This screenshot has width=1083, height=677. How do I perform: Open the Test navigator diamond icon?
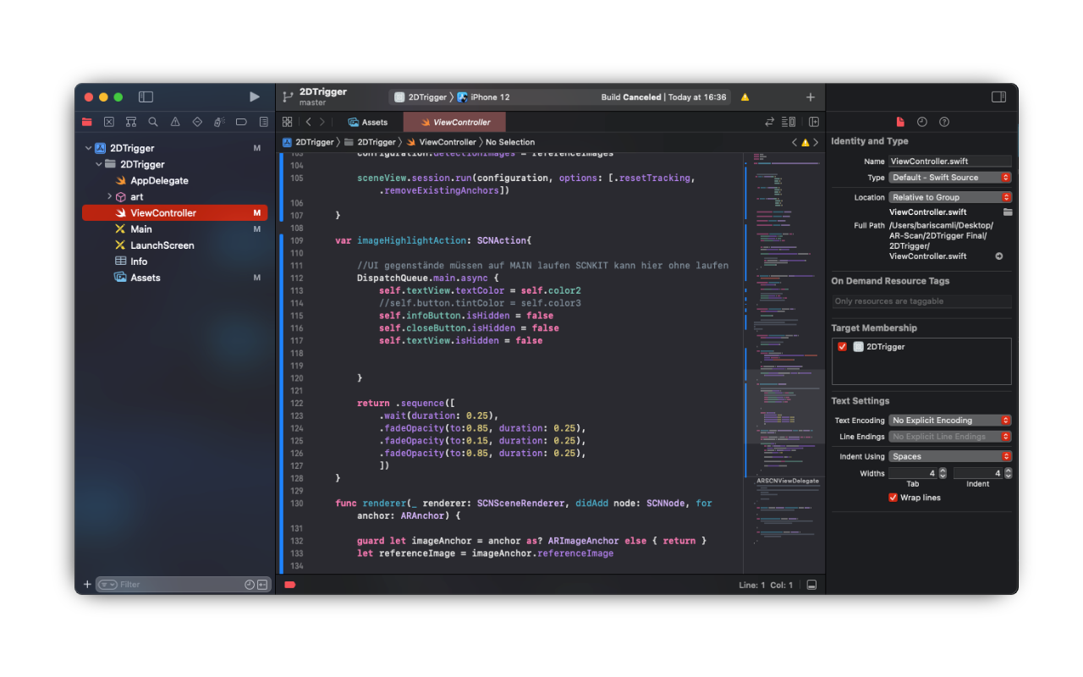tap(197, 122)
